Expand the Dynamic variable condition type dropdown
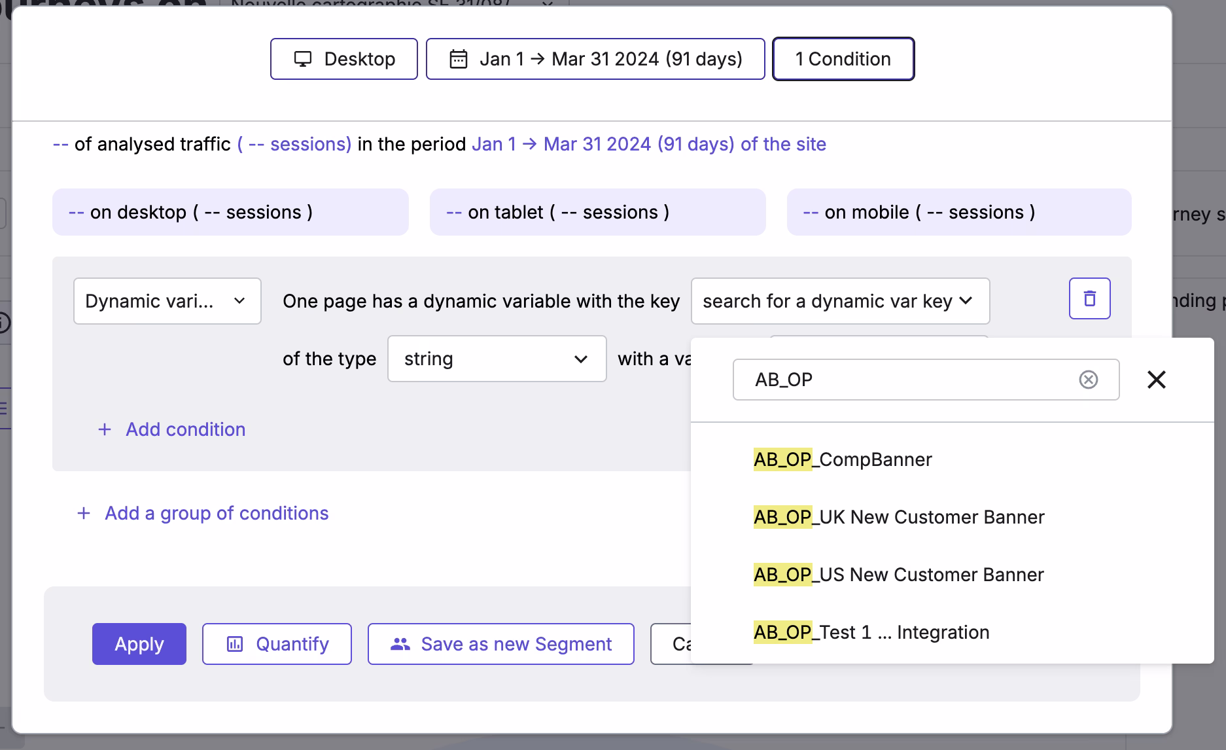Viewport: 1226px width, 750px height. tap(167, 301)
